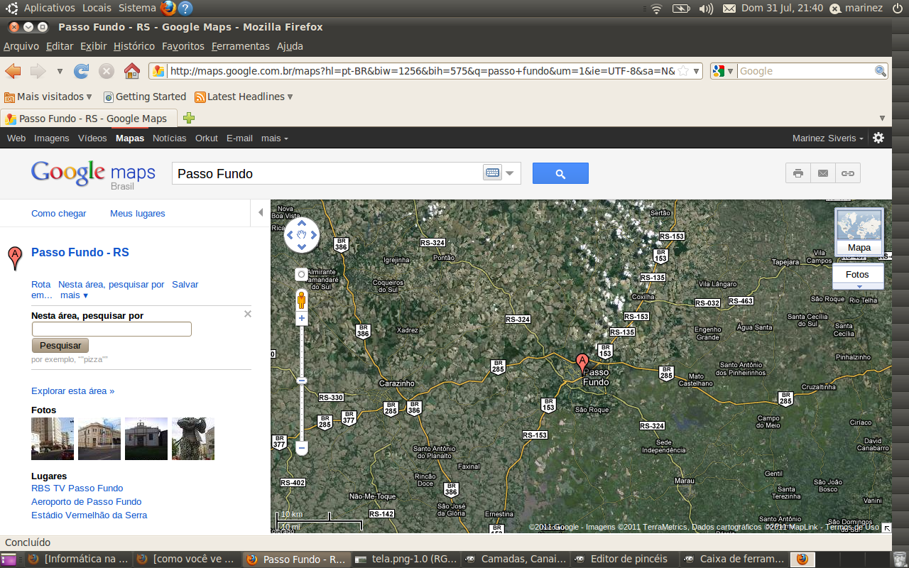The height and width of the screenshot is (568, 909).
Task: Click the Street View pegman icon
Action: click(x=301, y=300)
